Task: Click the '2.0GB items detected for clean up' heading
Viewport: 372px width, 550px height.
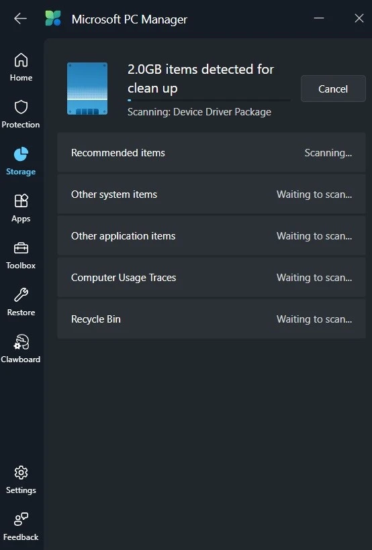Action: pos(201,78)
